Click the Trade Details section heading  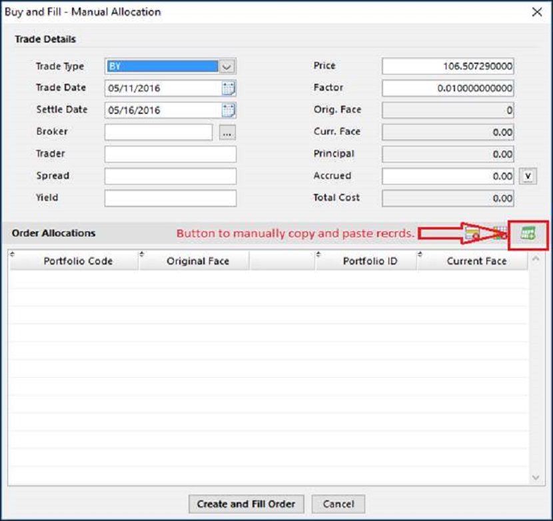(x=45, y=39)
